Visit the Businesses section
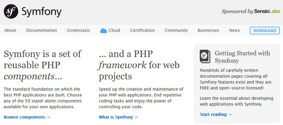 [x=208, y=30]
